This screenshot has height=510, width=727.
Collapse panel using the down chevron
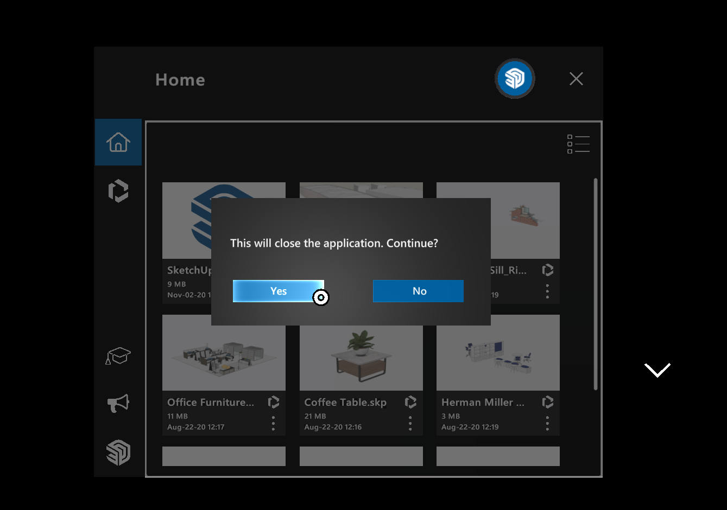657,370
